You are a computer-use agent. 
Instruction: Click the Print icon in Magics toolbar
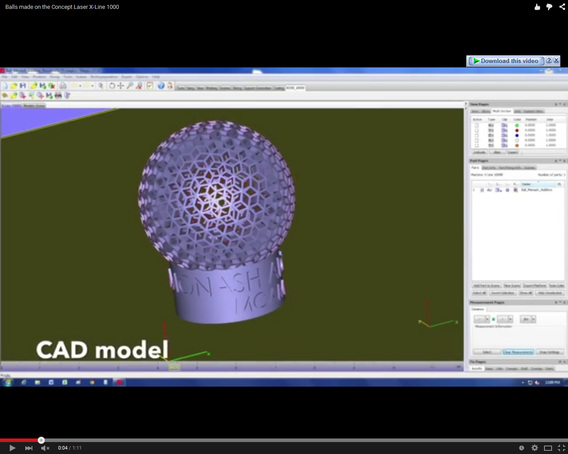pyautogui.click(x=63, y=86)
